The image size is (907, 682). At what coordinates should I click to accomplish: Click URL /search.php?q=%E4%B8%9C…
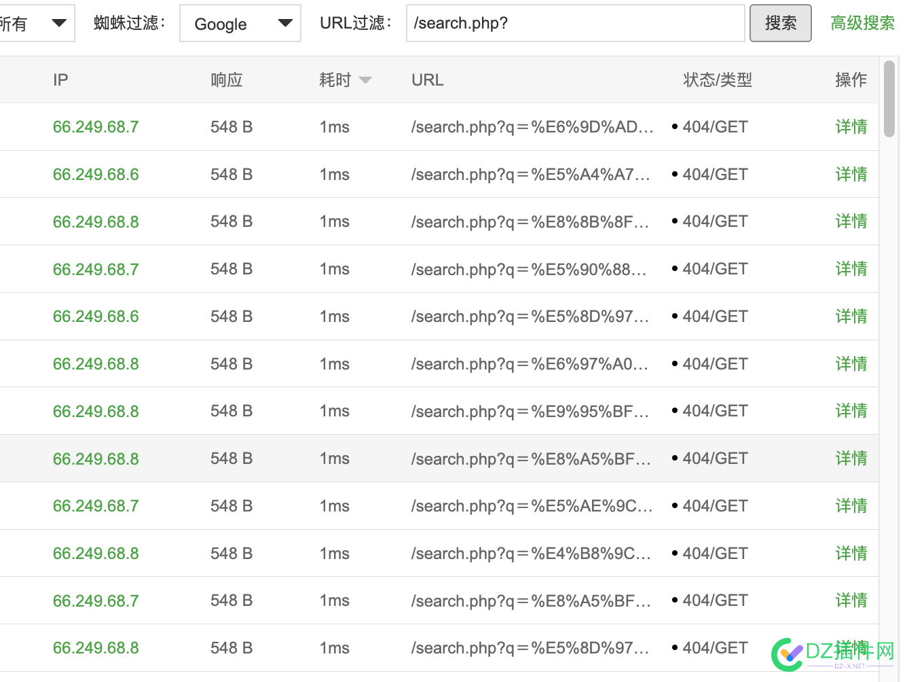pos(531,554)
